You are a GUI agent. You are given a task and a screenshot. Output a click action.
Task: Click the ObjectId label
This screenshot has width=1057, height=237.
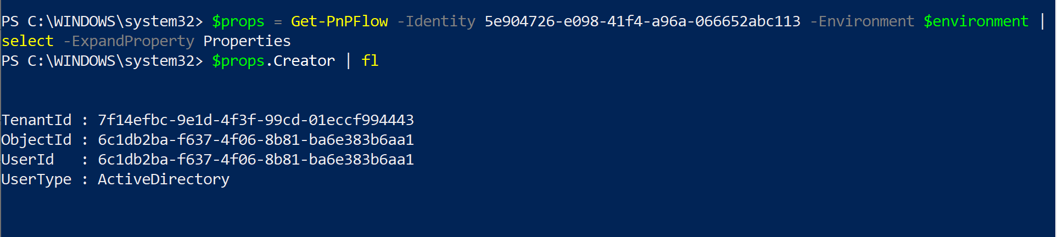[36, 140]
